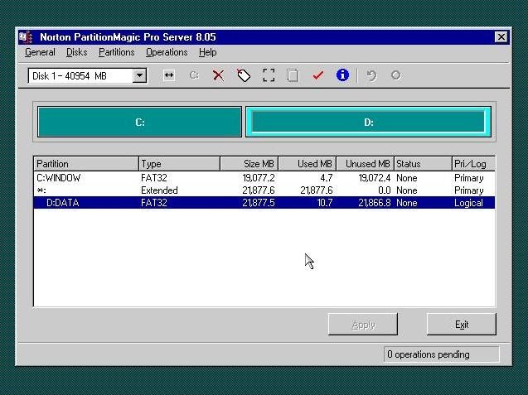This screenshot has width=528, height=395.
Task: Open the General menu
Action: point(40,52)
